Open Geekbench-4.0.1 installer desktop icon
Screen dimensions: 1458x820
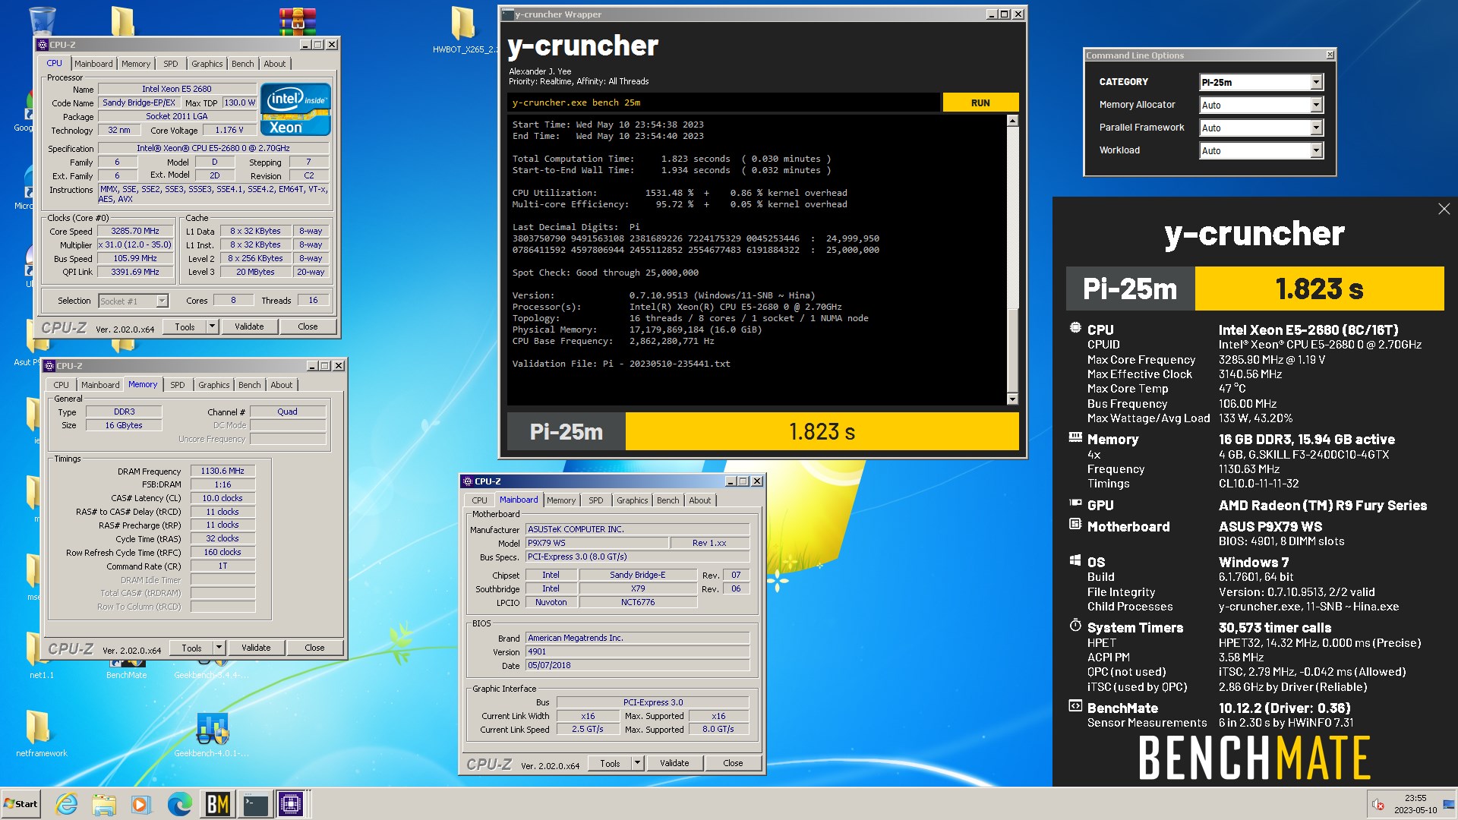(x=212, y=733)
